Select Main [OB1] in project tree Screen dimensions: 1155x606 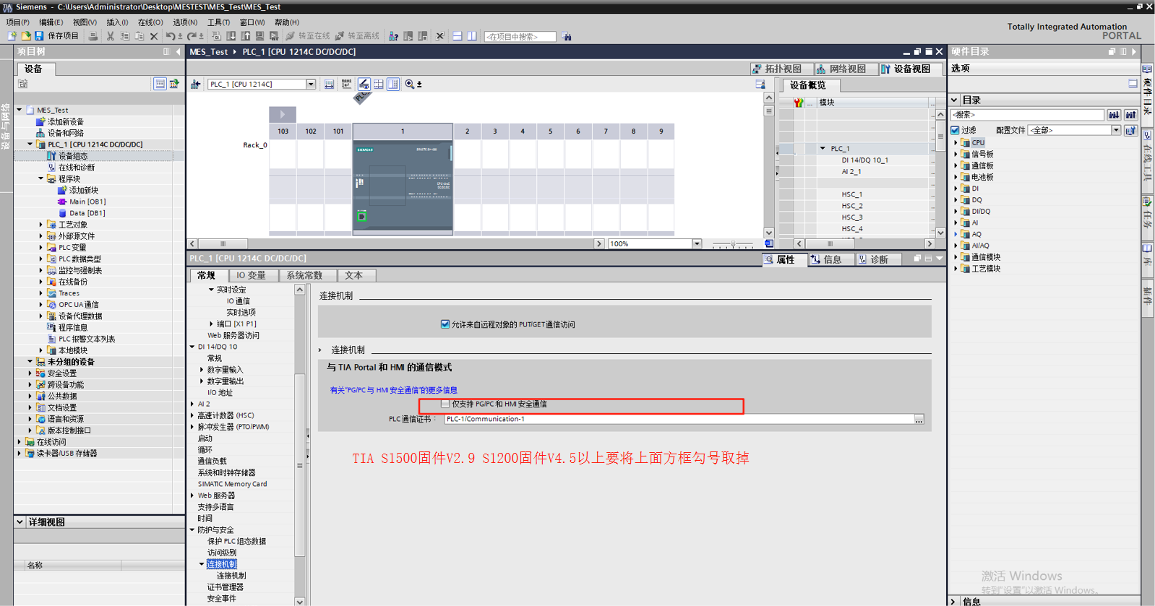87,202
